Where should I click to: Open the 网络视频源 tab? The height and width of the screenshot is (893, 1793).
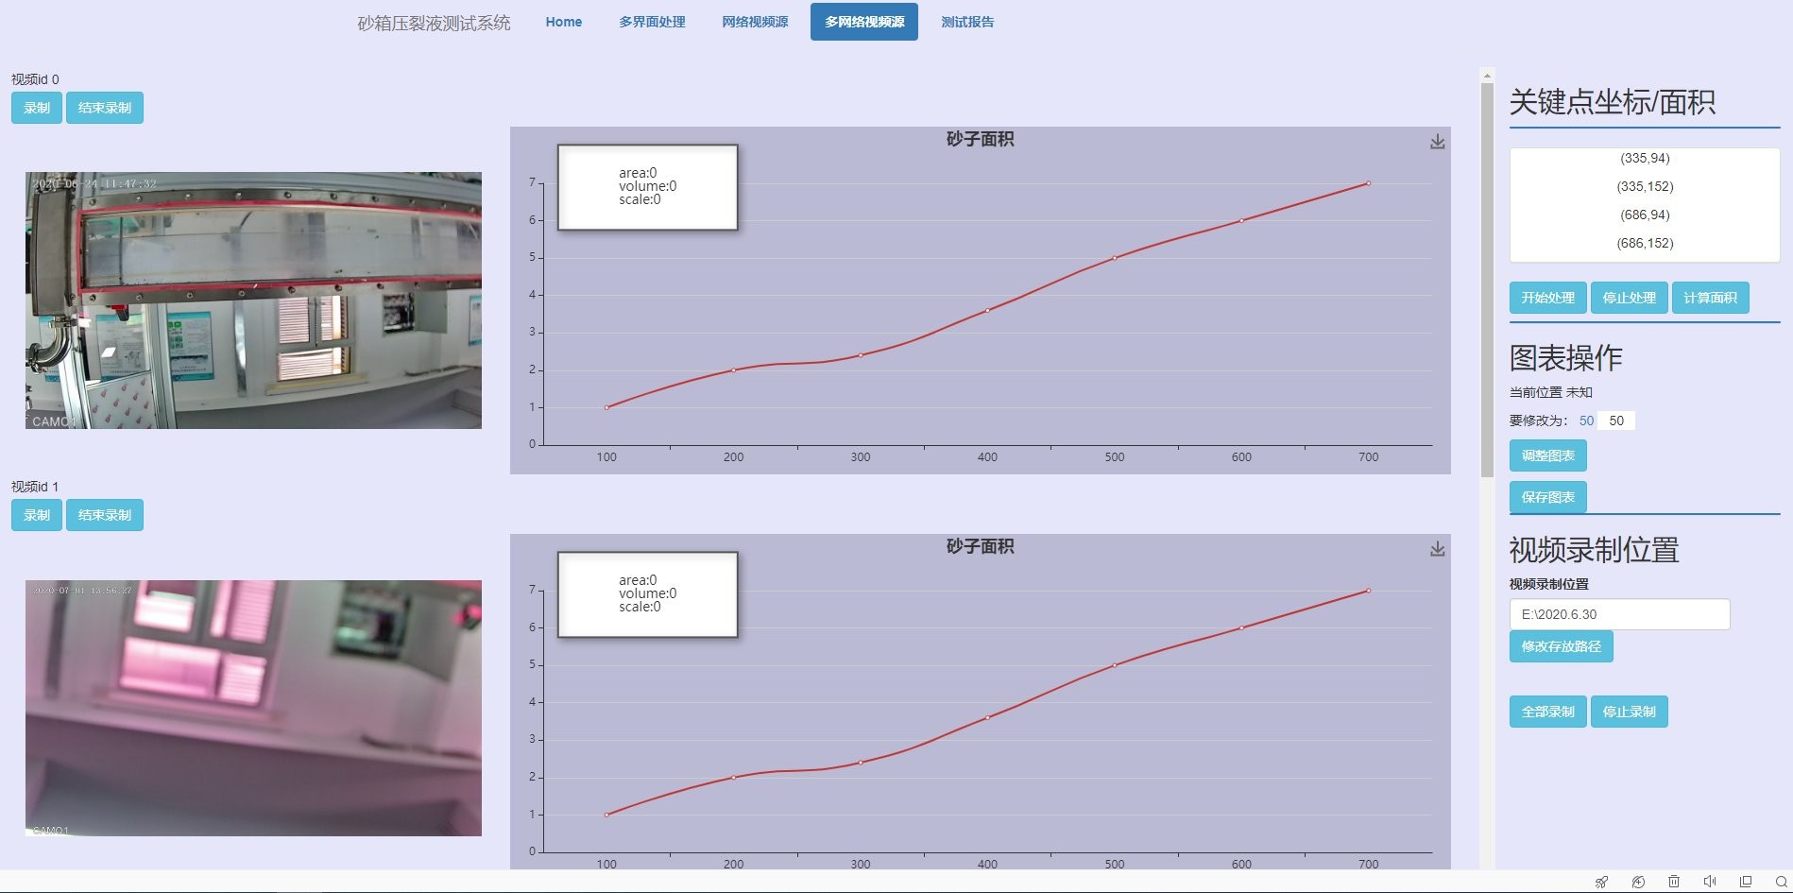755,22
